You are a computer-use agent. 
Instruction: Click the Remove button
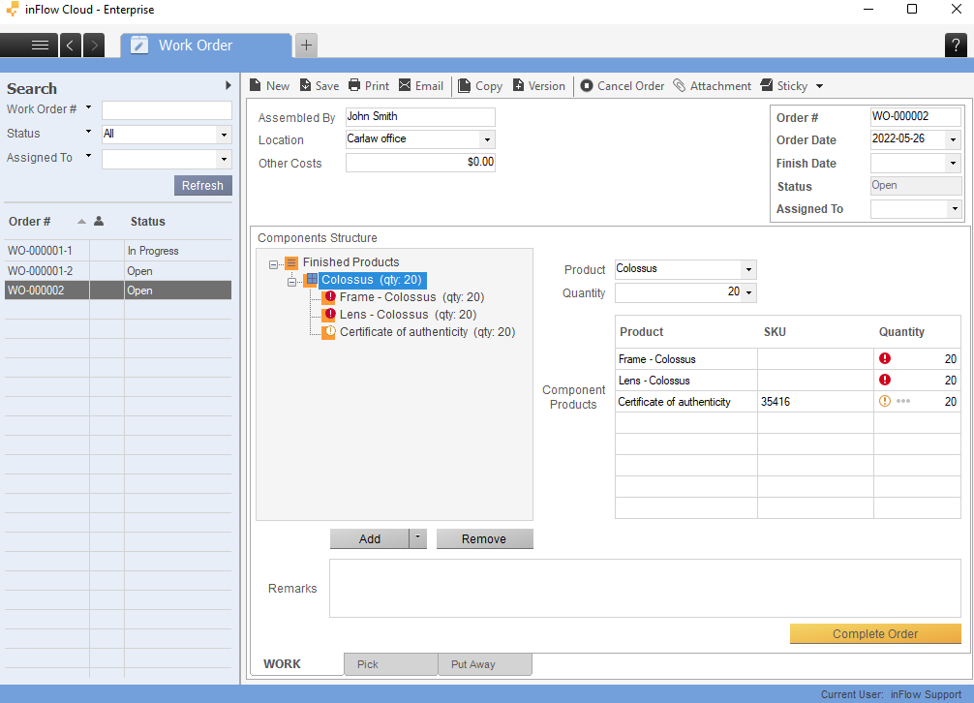[x=484, y=538]
